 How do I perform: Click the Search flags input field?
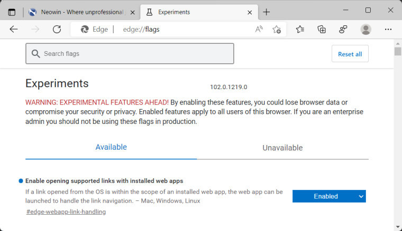click(x=130, y=53)
